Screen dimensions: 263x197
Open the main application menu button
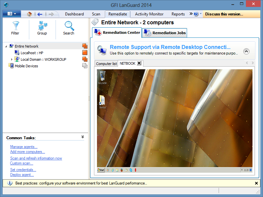pos(12,14)
